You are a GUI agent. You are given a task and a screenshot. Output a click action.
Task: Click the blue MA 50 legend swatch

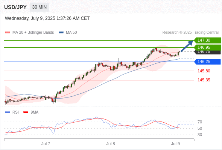point(61,33)
